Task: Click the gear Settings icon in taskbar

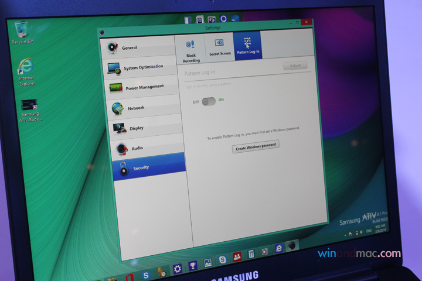Action: [x=178, y=268]
